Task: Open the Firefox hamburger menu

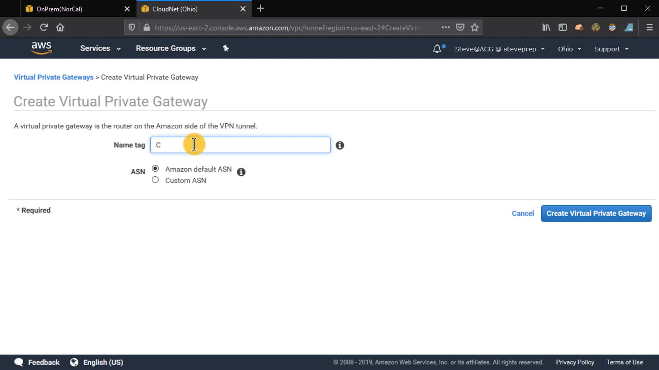Action: 649,27
